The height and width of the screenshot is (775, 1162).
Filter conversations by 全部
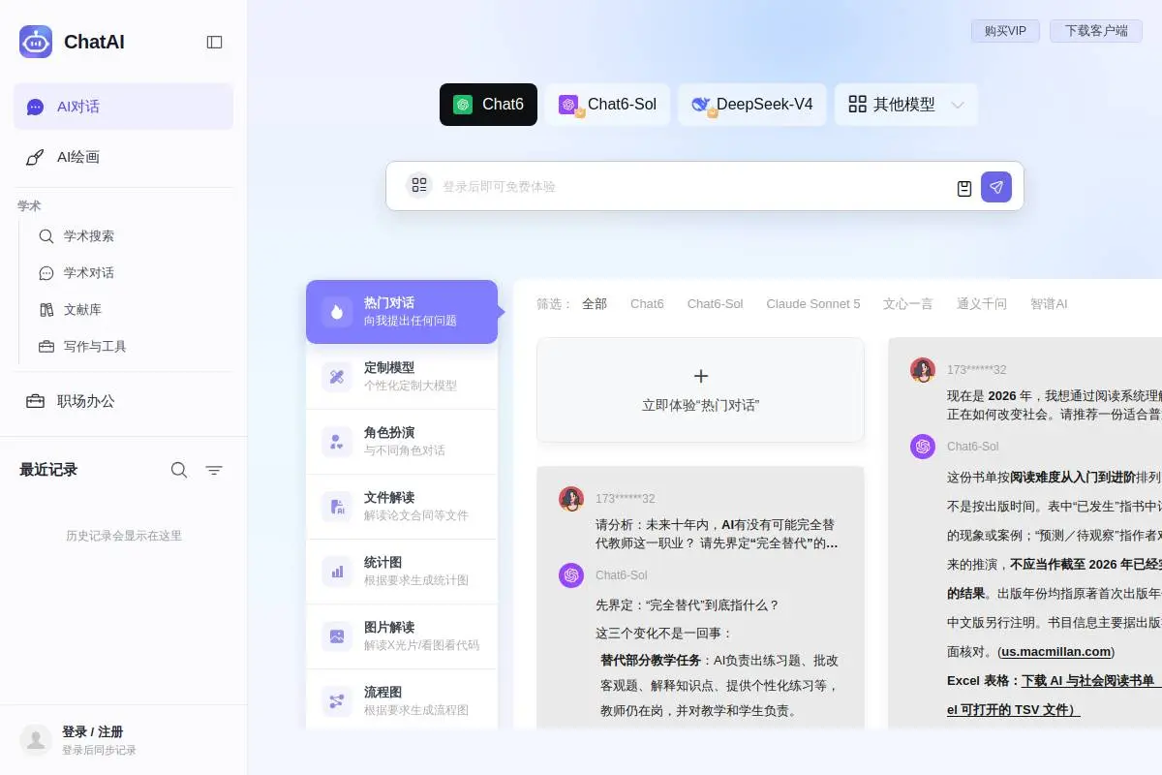tap(595, 304)
